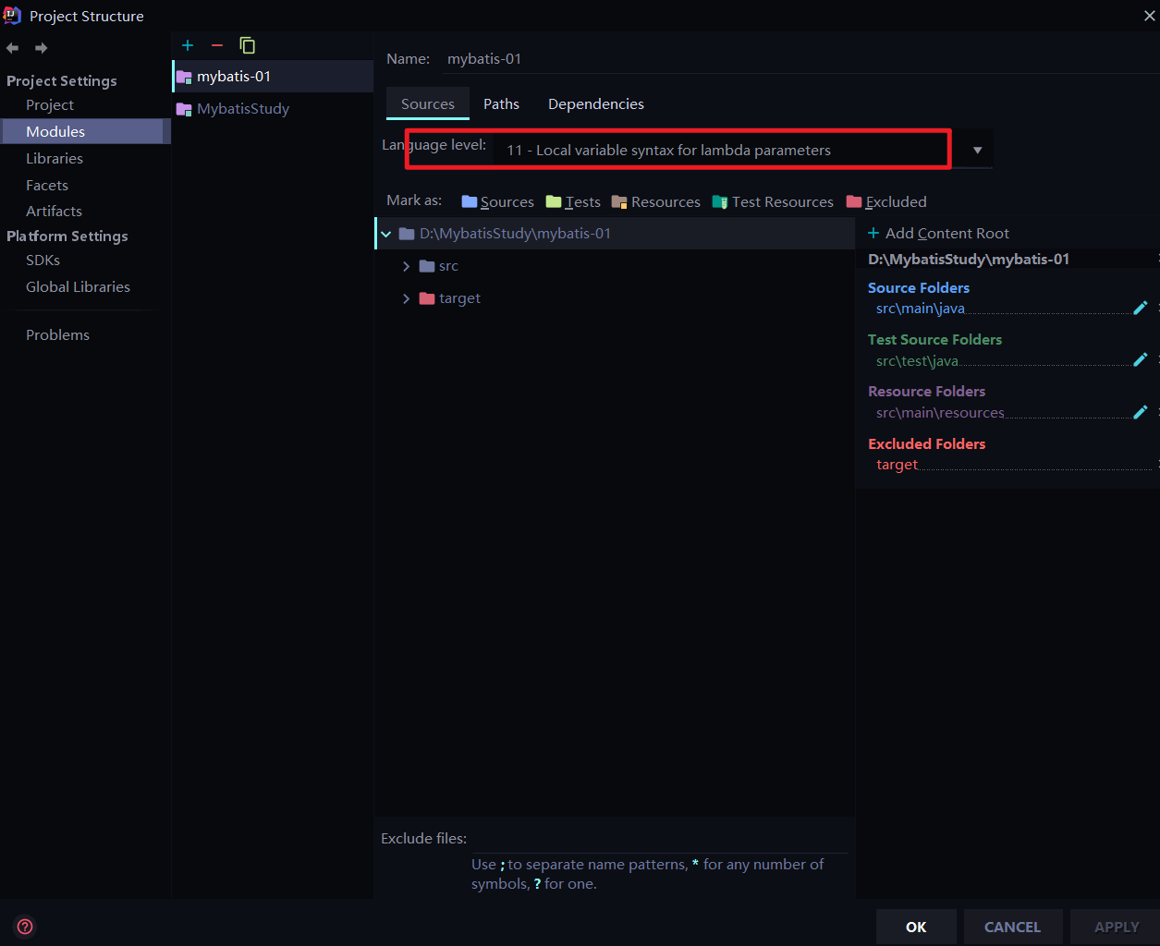Click the mybatis-01 module folder icon
1160x946 pixels.
pyautogui.click(x=184, y=77)
